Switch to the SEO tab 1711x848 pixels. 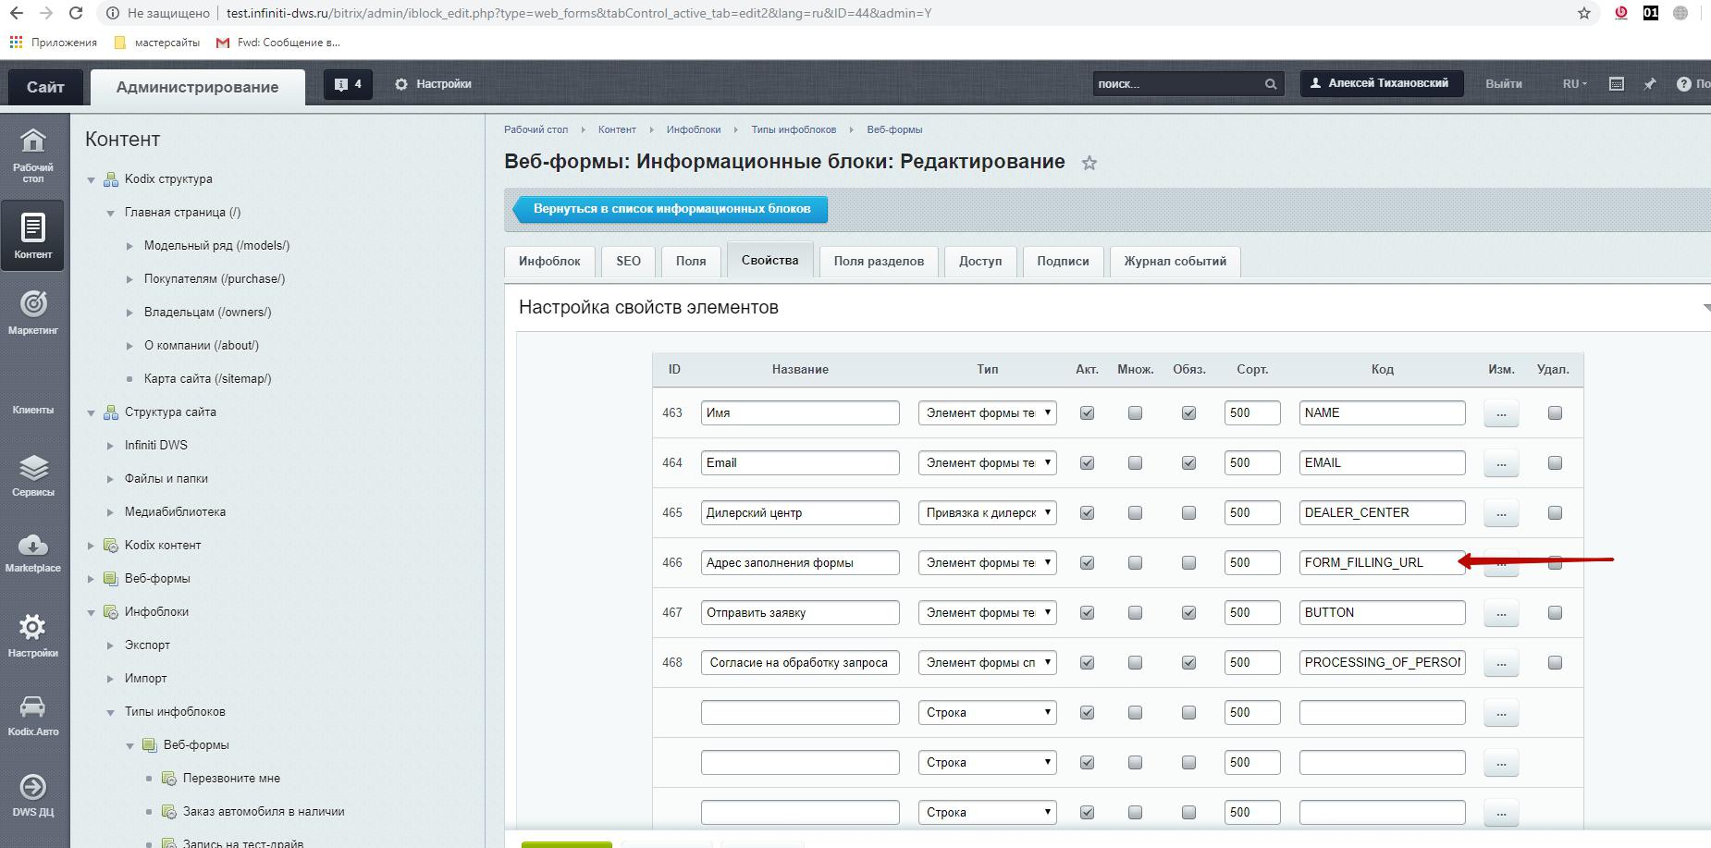[628, 262]
